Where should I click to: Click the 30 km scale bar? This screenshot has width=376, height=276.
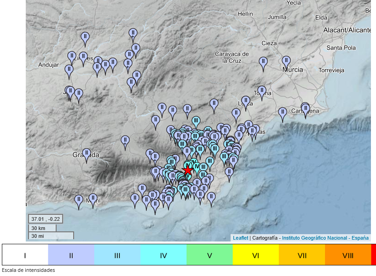(x=42, y=228)
